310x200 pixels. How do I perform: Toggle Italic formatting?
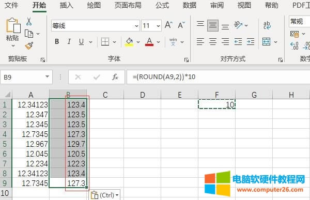coord(69,41)
